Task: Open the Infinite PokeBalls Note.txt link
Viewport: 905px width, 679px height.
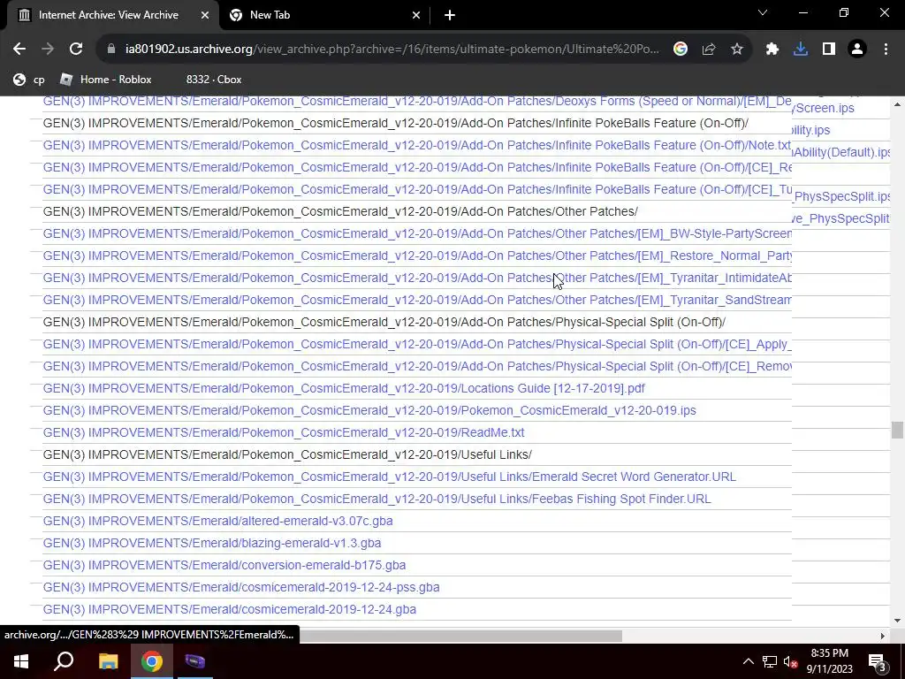Action: click(x=417, y=145)
